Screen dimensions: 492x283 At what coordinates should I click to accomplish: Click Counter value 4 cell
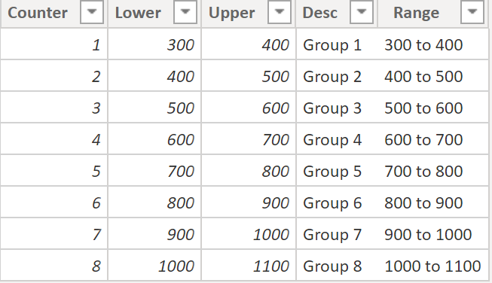(54, 138)
